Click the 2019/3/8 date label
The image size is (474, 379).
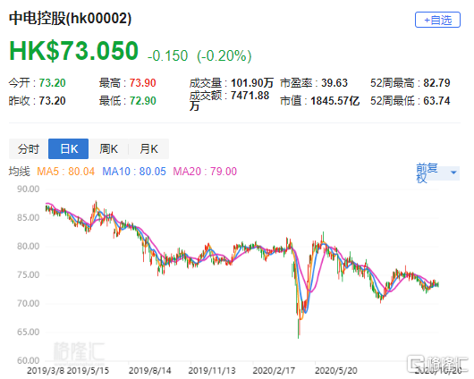click(x=46, y=371)
